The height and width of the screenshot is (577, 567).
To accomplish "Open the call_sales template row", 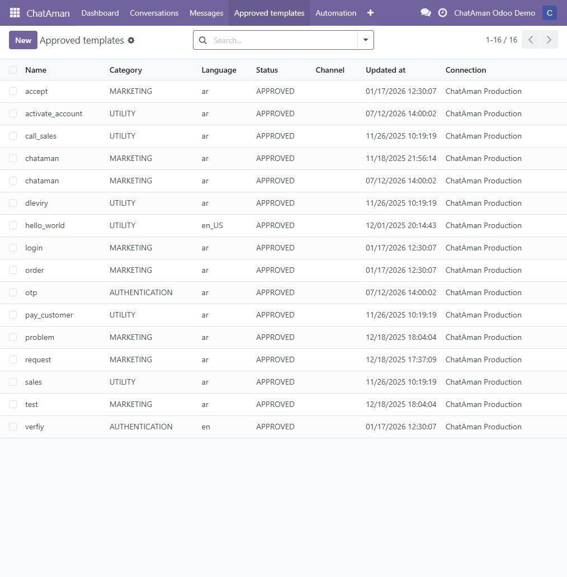I will pyautogui.click(x=283, y=136).
